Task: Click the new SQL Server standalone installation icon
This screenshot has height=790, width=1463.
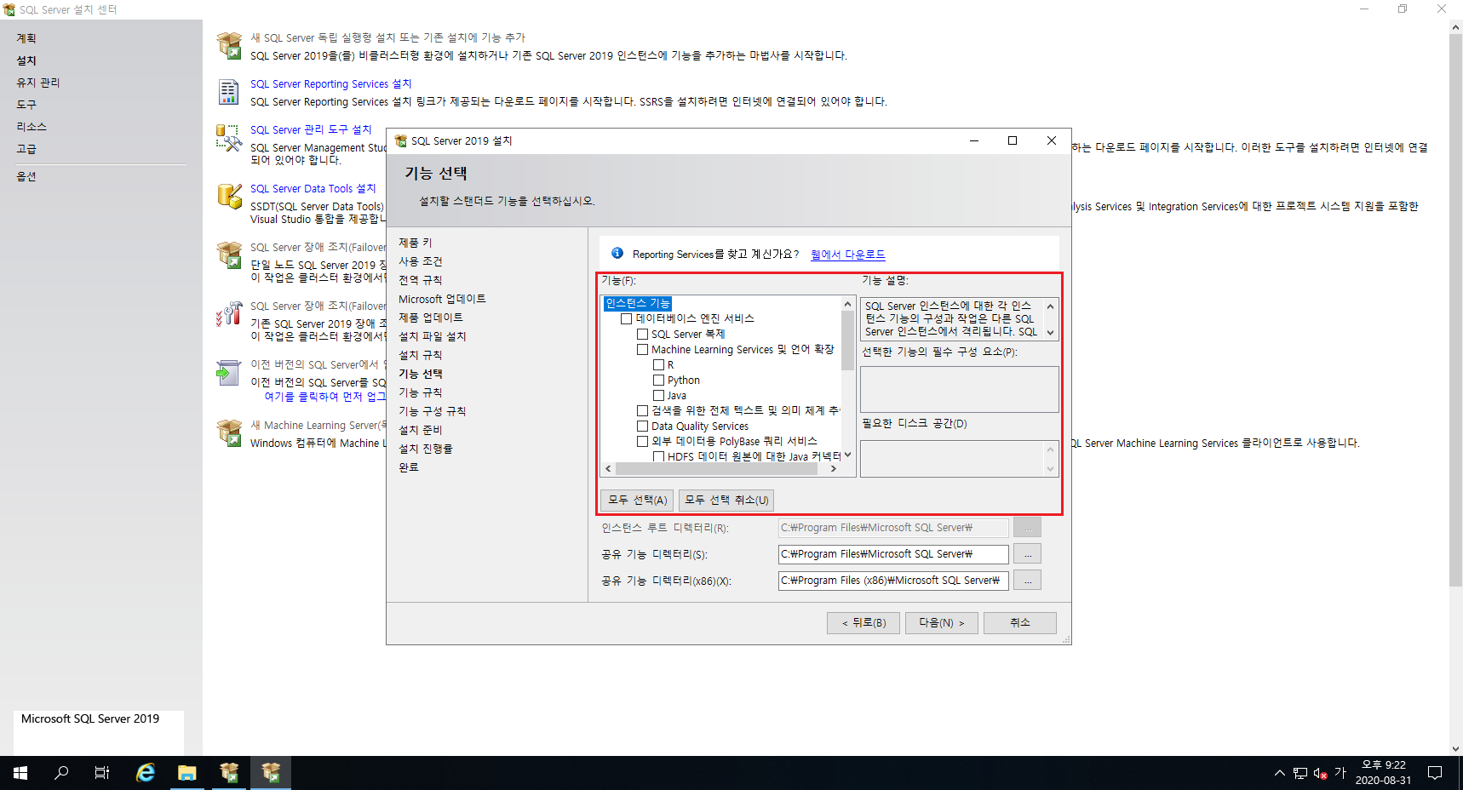Action: 229,46
